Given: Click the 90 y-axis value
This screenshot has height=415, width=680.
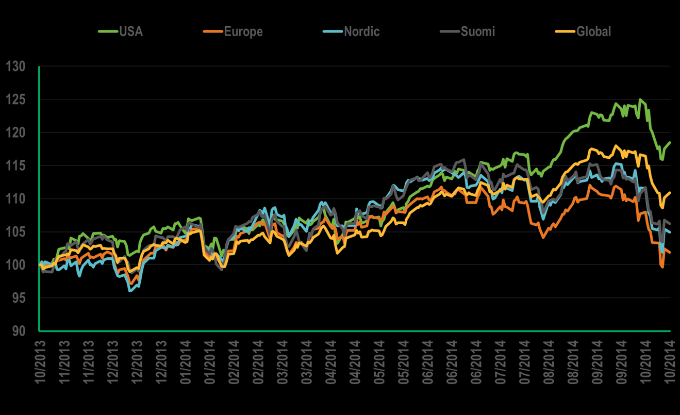Looking at the screenshot, I should pyautogui.click(x=18, y=330).
